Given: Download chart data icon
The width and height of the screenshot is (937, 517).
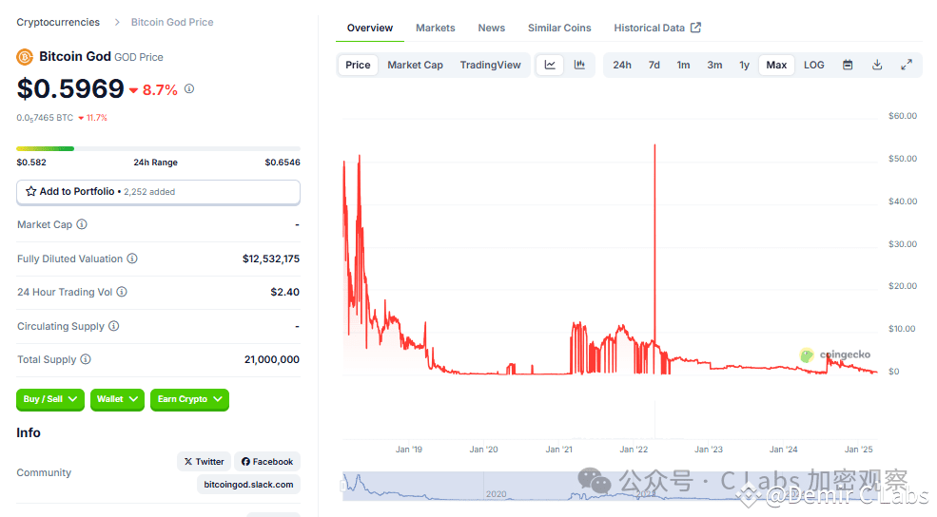Looking at the screenshot, I should click(x=877, y=65).
